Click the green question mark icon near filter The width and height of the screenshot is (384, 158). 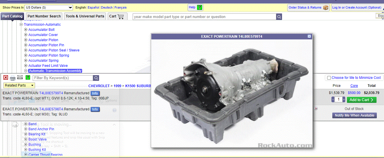pos(28,77)
